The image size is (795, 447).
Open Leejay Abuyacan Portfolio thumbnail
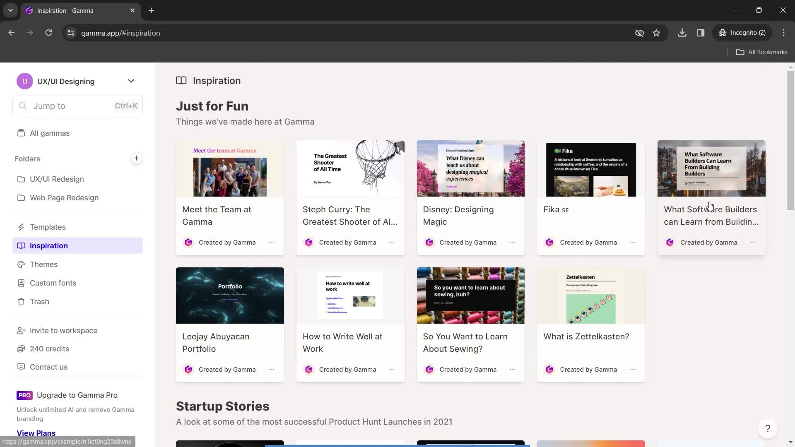tap(230, 296)
